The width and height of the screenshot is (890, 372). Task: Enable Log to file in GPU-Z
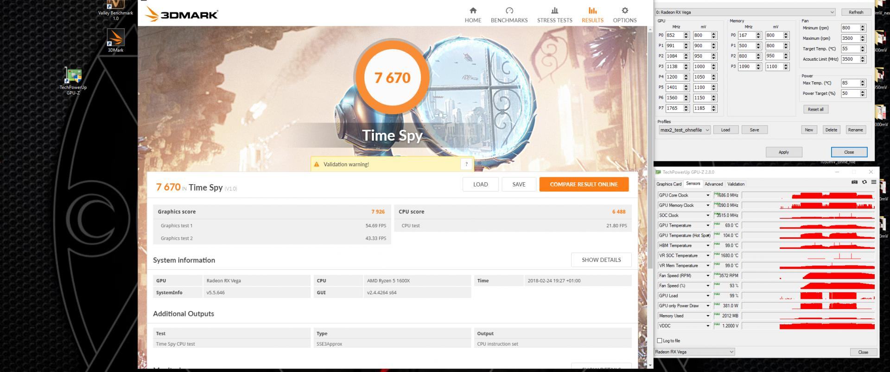click(x=660, y=341)
